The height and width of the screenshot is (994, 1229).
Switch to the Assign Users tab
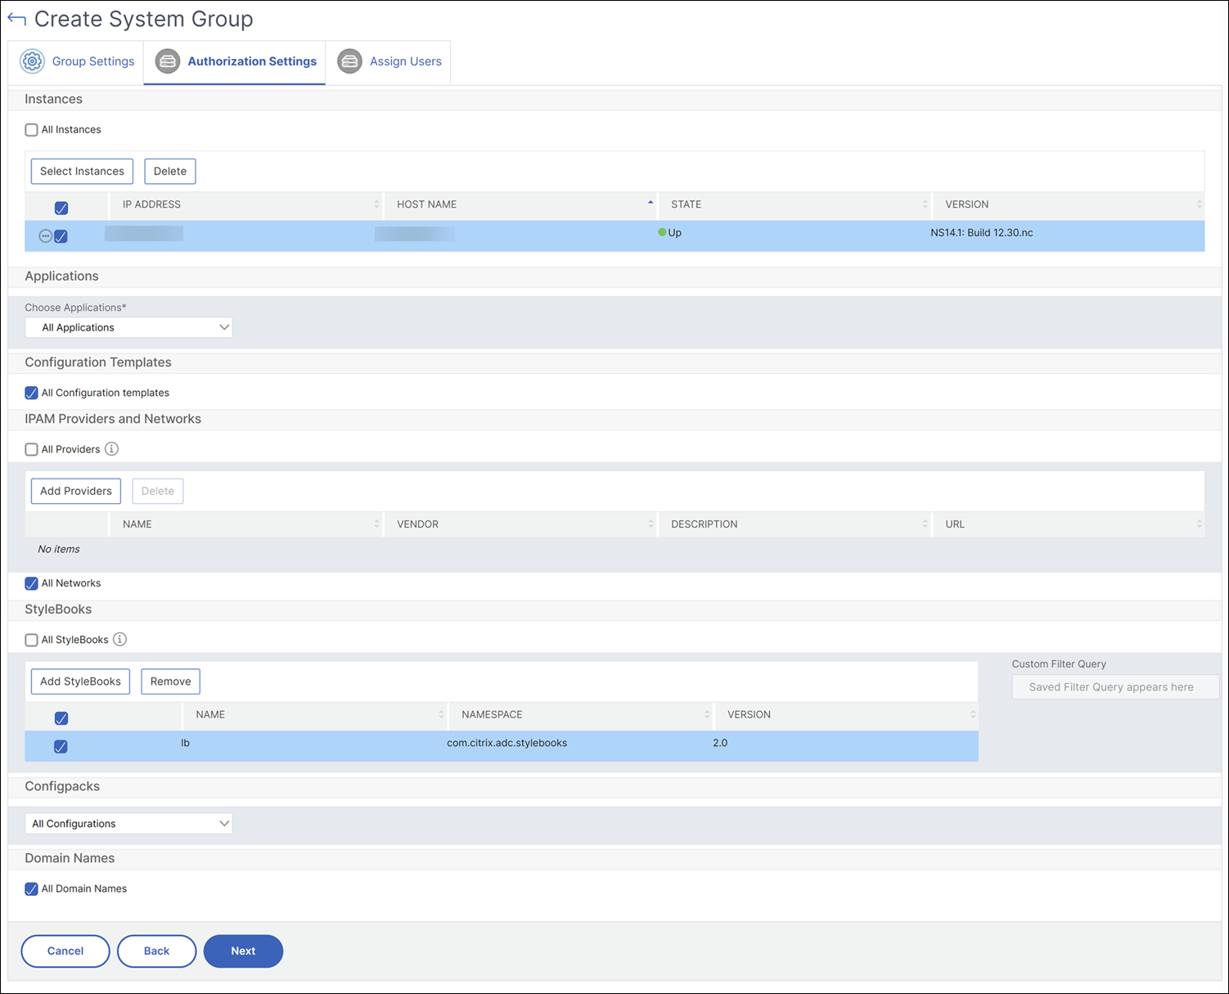click(x=388, y=62)
